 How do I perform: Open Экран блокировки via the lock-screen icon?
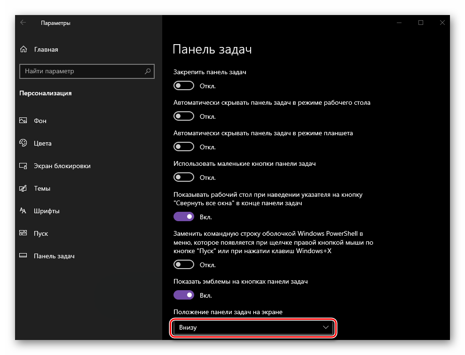point(23,166)
